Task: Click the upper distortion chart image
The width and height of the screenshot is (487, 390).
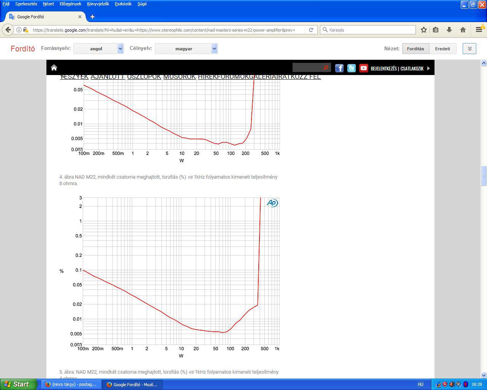Action: (170, 119)
